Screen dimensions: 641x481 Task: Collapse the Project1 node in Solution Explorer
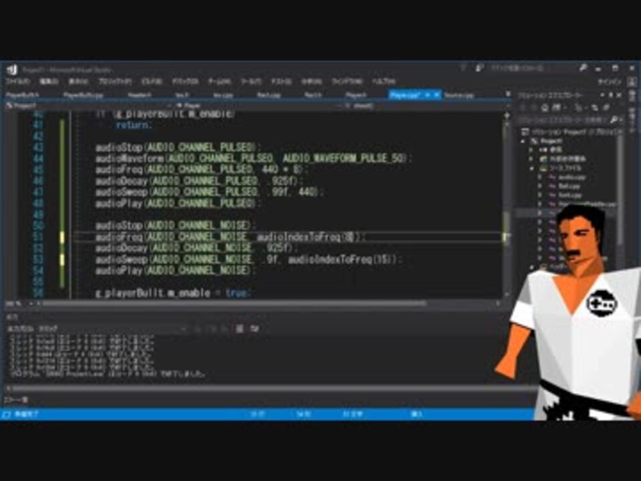click(x=523, y=141)
